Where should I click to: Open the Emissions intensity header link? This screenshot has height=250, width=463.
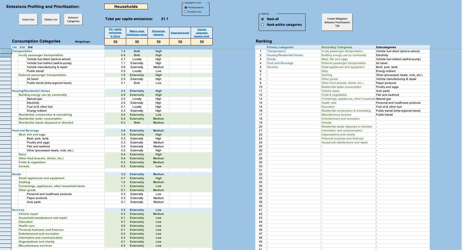(158, 33)
